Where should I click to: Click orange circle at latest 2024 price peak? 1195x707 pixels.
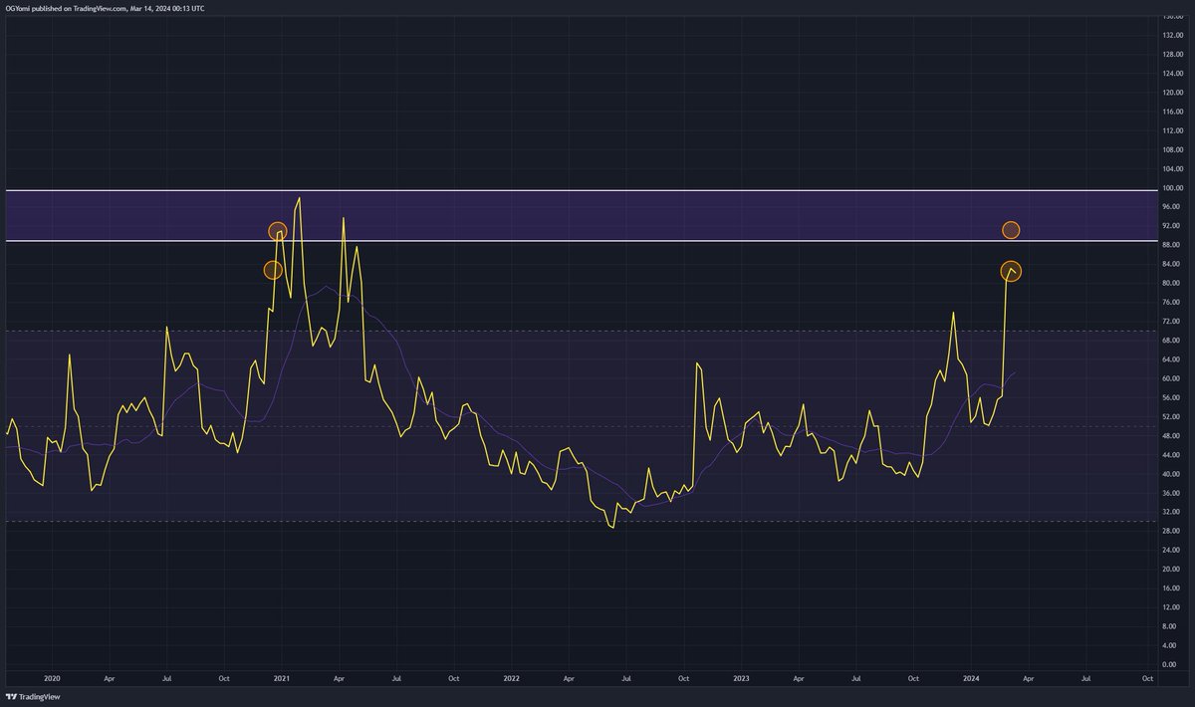tap(1012, 270)
